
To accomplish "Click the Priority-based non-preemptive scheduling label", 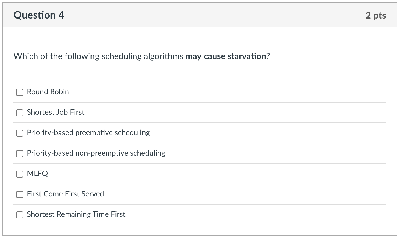I will click(x=96, y=153).
